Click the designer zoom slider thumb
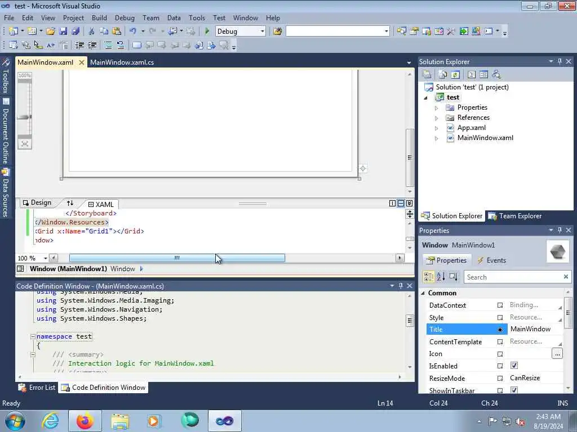 pyautogui.click(x=24, y=117)
